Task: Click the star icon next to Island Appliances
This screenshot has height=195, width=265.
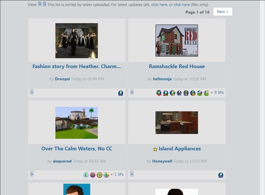Action: [155, 149]
